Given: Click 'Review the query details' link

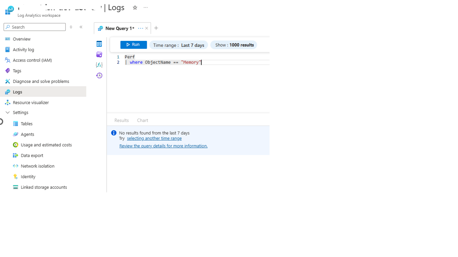Looking at the screenshot, I should pyautogui.click(x=163, y=146).
